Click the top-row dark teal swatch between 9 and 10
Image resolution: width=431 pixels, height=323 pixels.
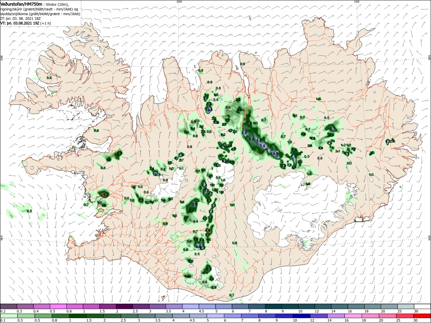[x=290, y=306]
